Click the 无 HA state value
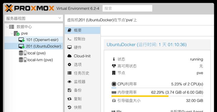217x112 pixels. (x=201, y=66)
